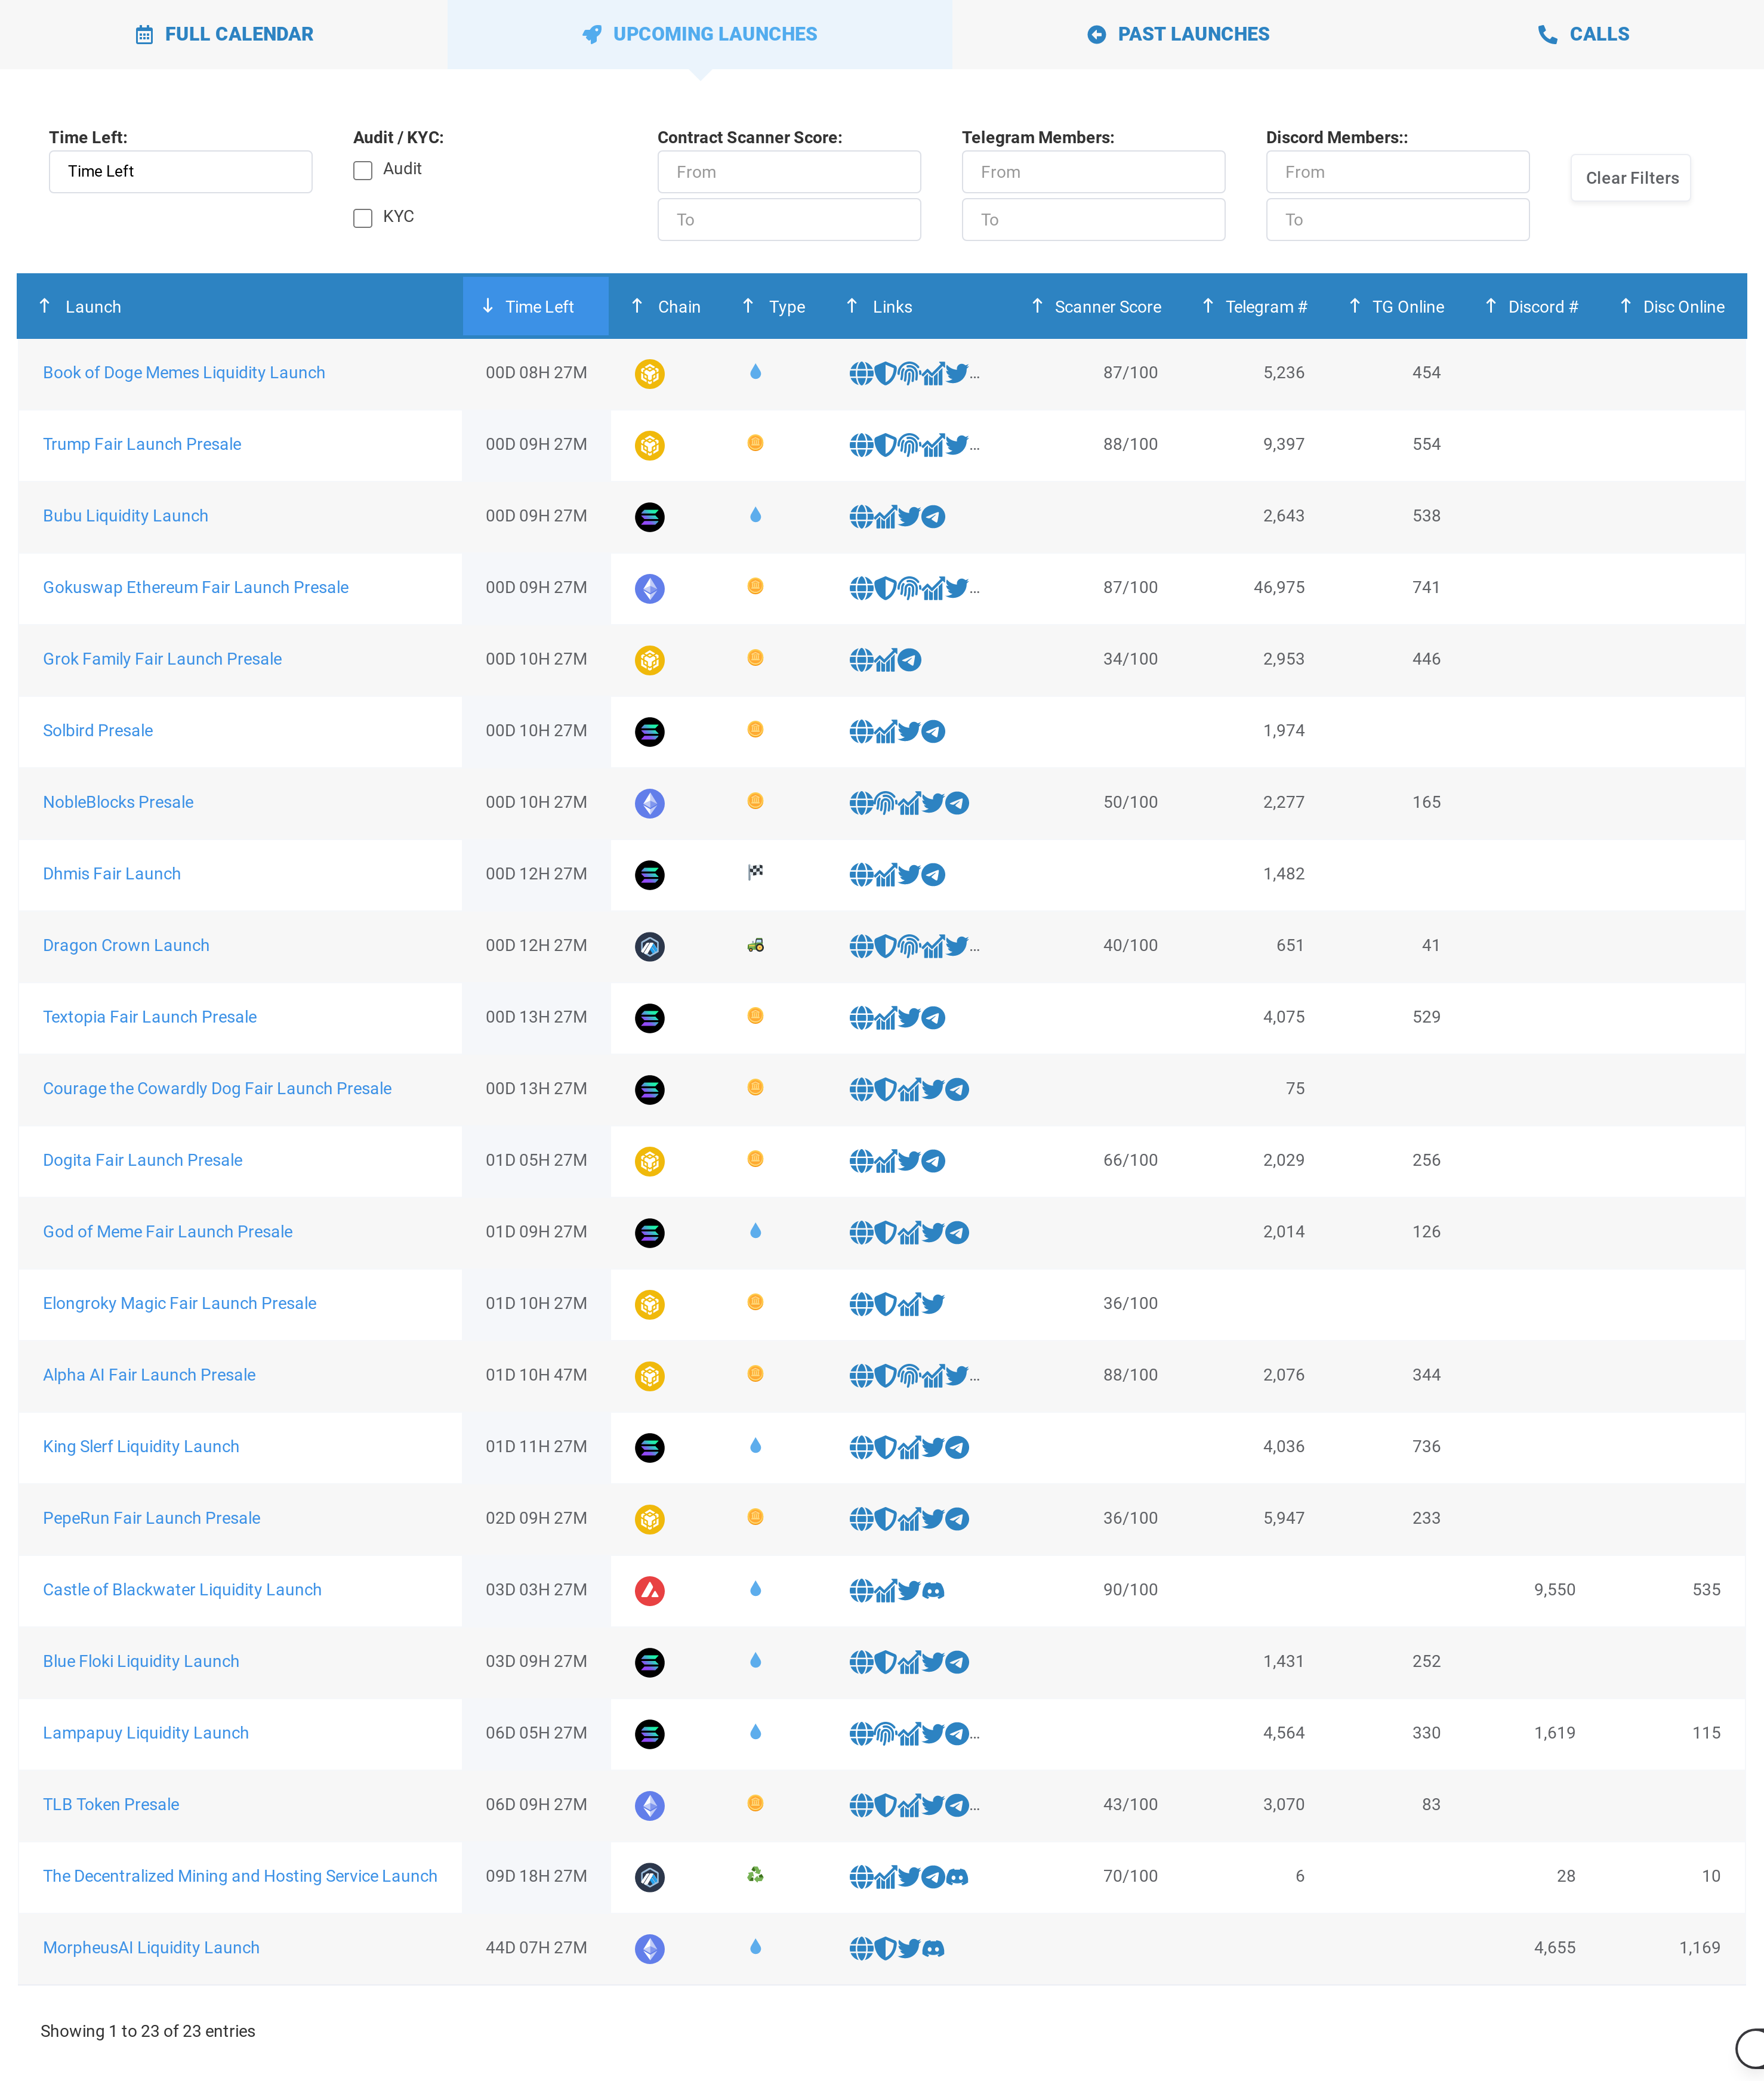Viewport: 1764px width, 2081px height.
Task: Sort table by Disc Online column
Action: 1673,307
